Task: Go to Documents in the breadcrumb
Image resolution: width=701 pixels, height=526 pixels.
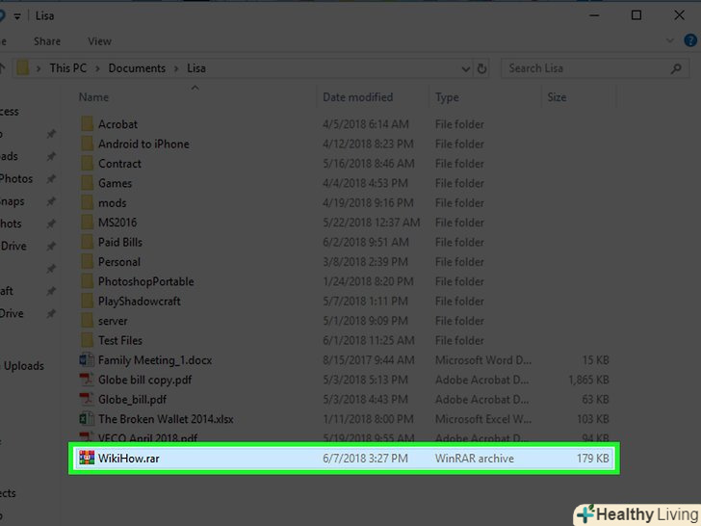Action: pyautogui.click(x=137, y=68)
